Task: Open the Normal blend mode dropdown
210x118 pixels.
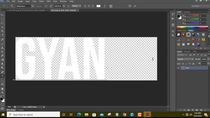Action: point(185,59)
